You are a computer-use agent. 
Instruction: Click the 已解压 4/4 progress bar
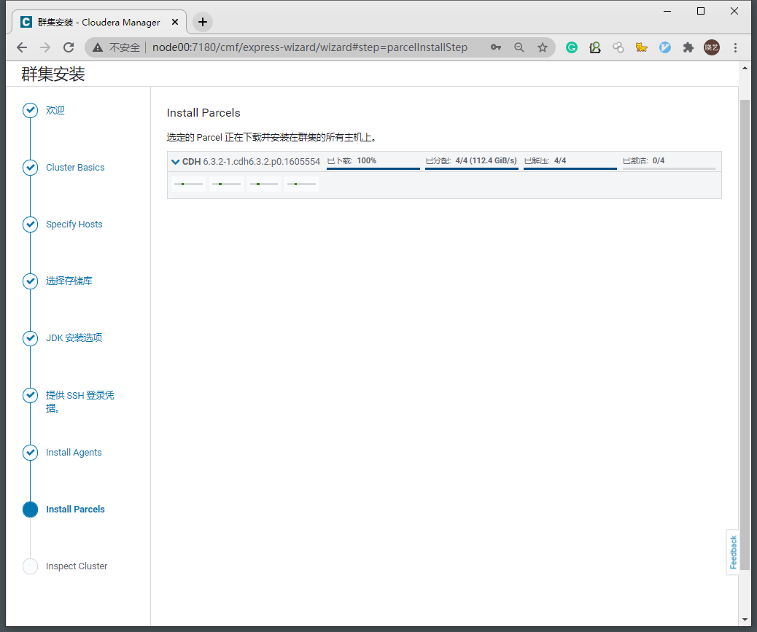coord(570,168)
